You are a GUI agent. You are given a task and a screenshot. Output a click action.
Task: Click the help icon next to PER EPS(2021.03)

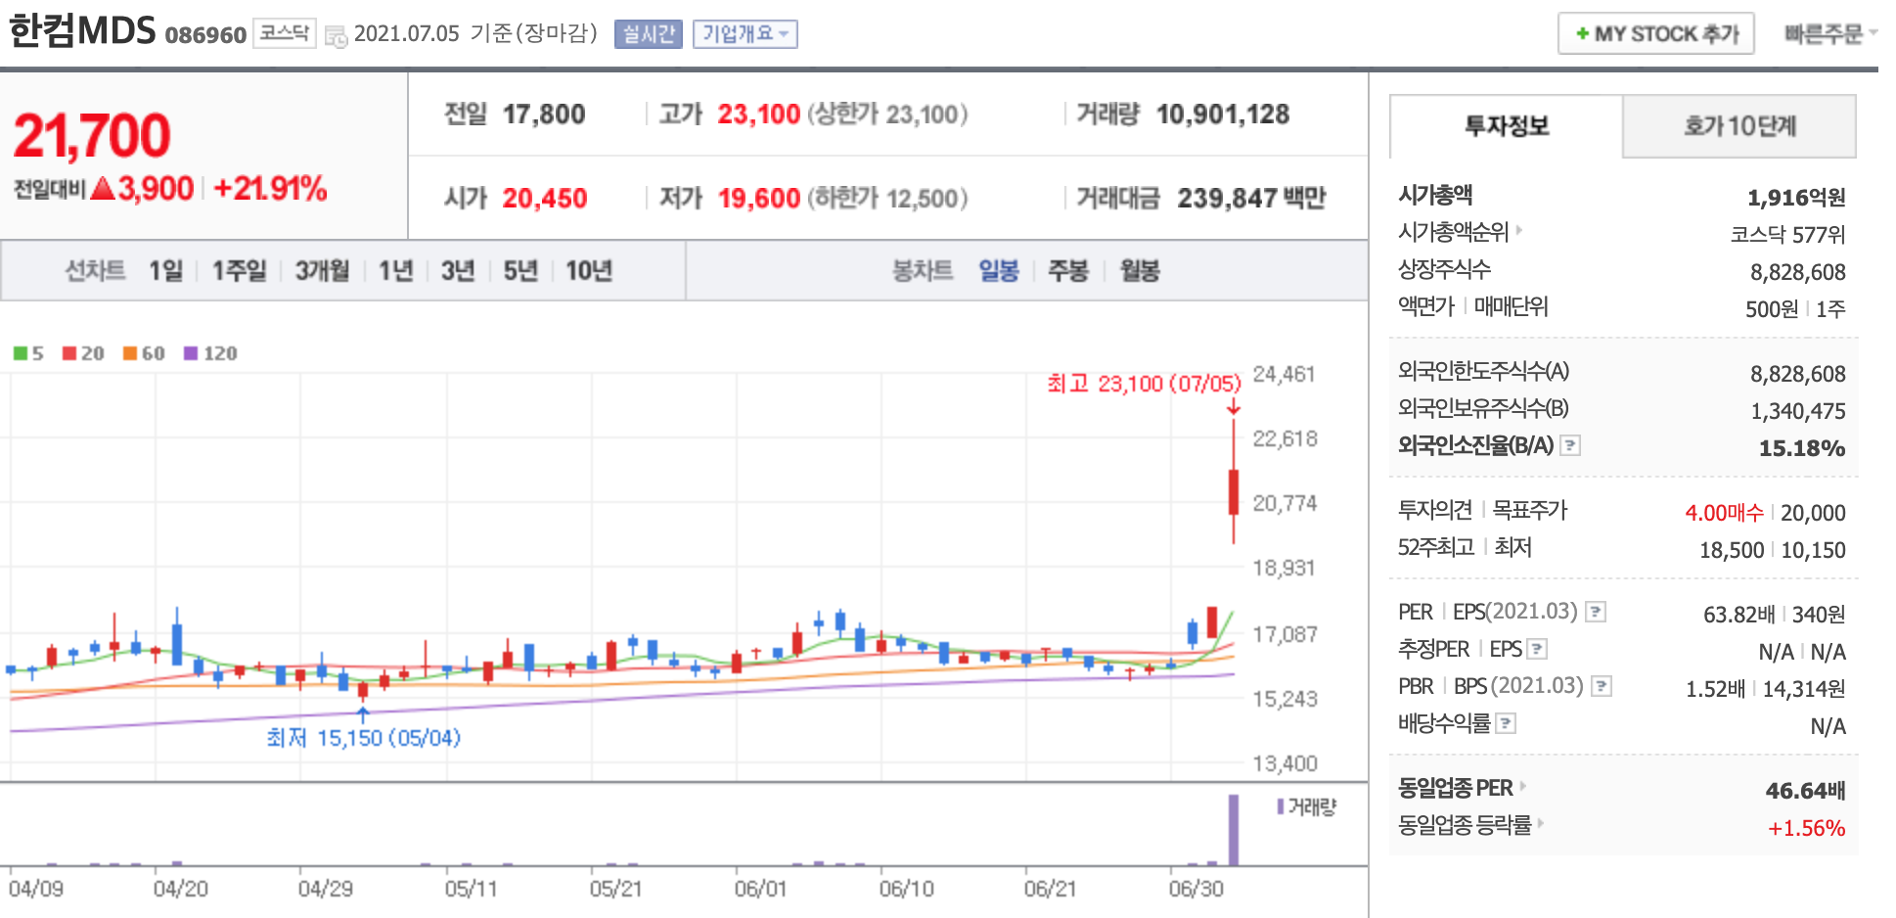pyautogui.click(x=1596, y=612)
